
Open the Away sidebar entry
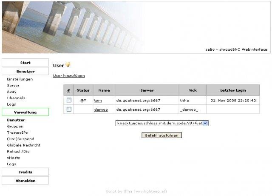(11, 92)
